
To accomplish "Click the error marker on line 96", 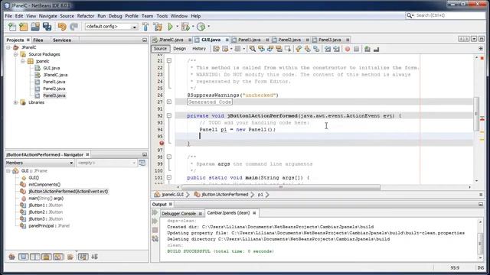I will (162, 143).
